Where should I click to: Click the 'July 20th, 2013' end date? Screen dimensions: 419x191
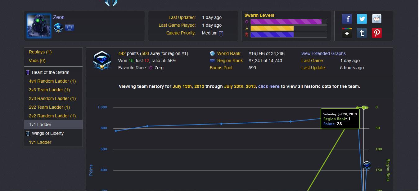pos(240,86)
